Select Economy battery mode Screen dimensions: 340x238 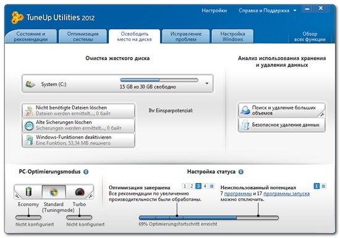[x=28, y=192]
